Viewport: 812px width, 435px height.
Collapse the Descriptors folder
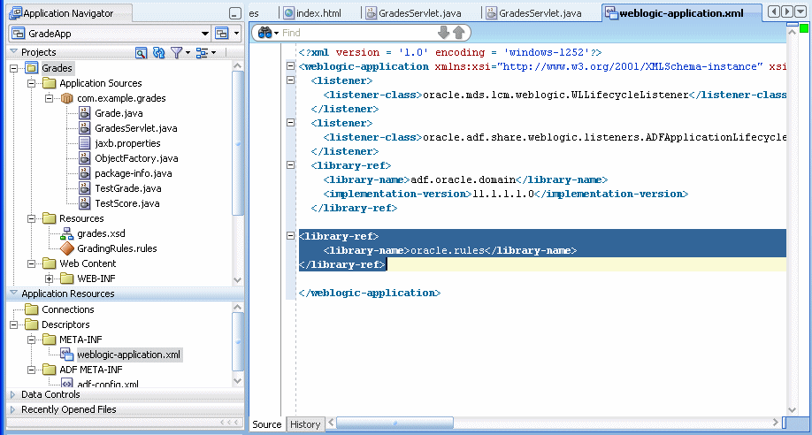pyautogui.click(x=13, y=324)
